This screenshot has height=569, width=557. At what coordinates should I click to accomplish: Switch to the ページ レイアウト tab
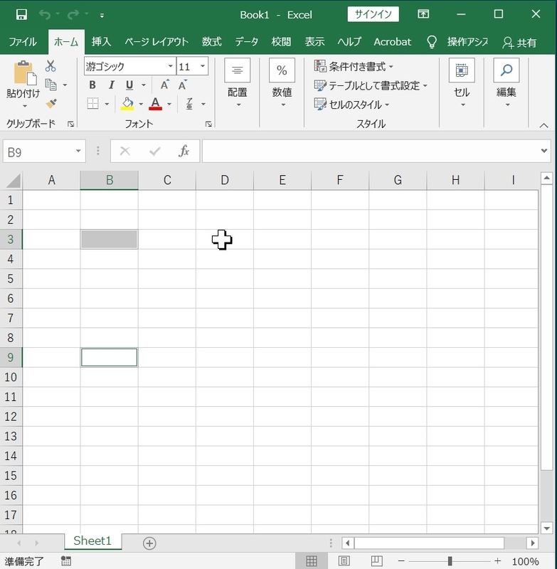point(157,42)
